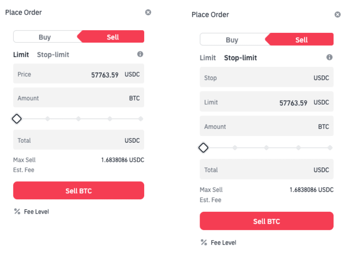
Task: Focus Amount BTC field in left panel
Action: click(x=79, y=98)
